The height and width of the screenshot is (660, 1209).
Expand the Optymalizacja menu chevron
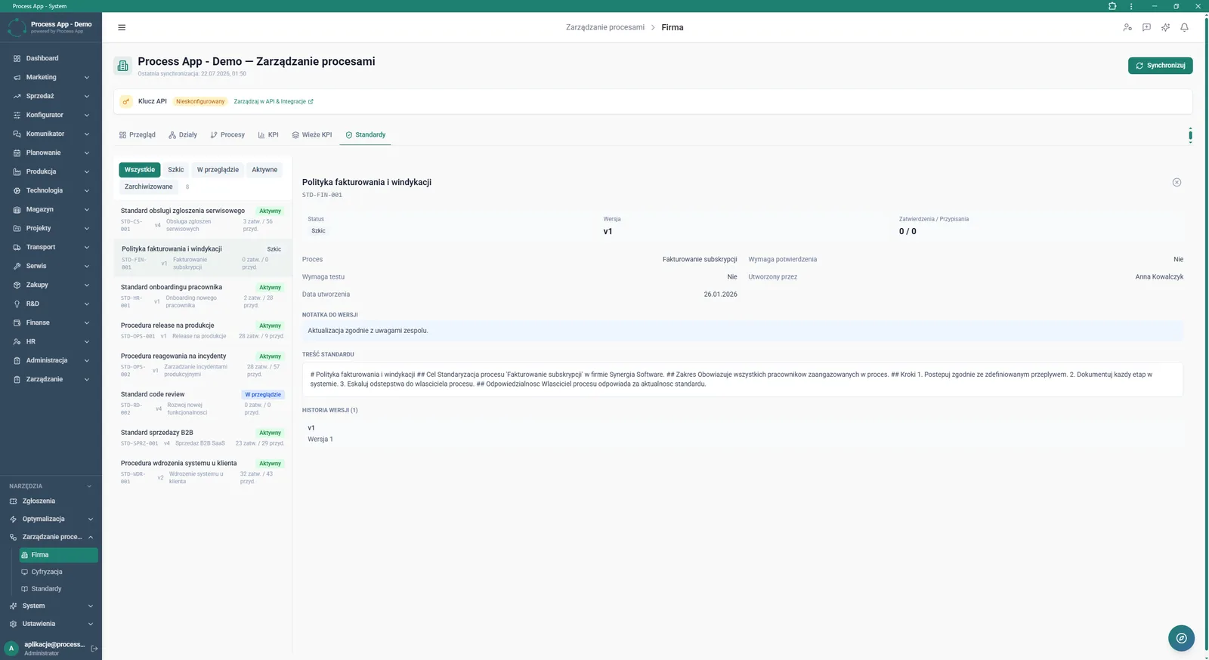coord(90,519)
